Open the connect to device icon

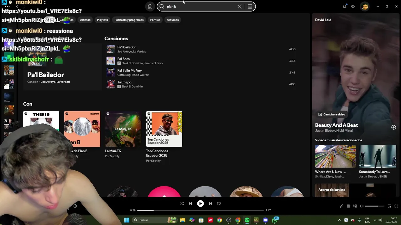pos(355,206)
